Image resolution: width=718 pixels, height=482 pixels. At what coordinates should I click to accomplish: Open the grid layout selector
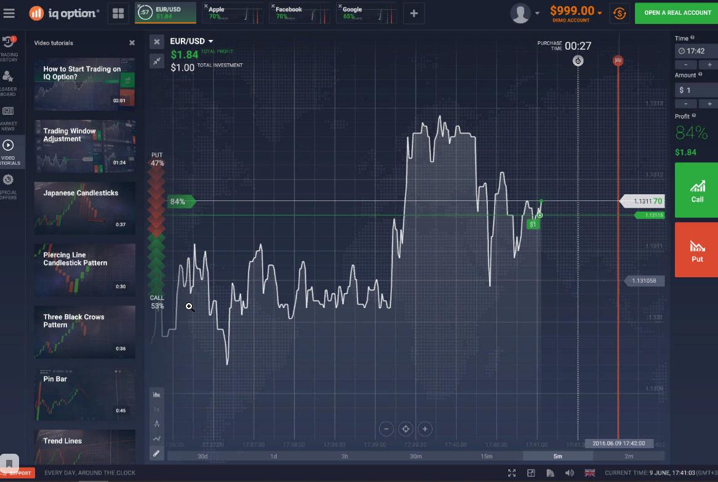click(x=118, y=14)
